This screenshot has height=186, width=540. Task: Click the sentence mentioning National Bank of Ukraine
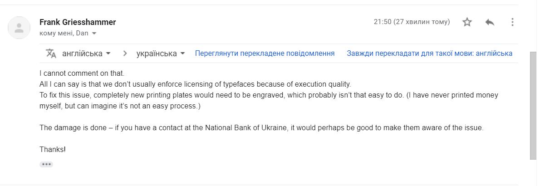click(261, 127)
